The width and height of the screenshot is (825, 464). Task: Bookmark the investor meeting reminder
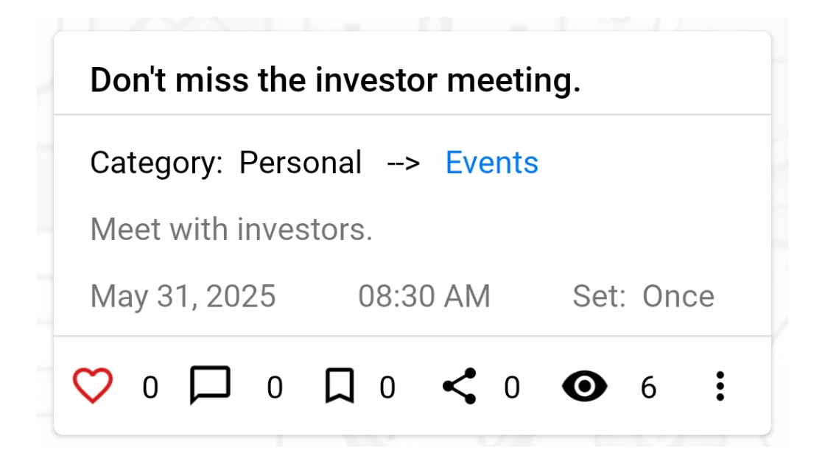coord(340,387)
